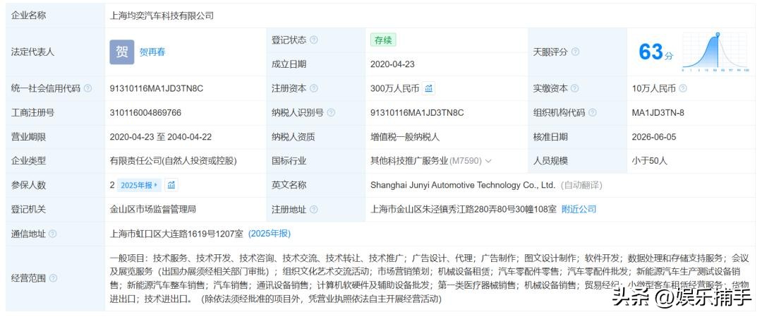Viewport: 762px width, 317px height.
Task: Open the 2025年报 tag under 参保人数
Action: pos(138,185)
